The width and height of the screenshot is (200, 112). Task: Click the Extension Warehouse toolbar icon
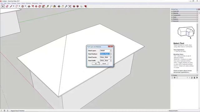click(x=81, y=6)
